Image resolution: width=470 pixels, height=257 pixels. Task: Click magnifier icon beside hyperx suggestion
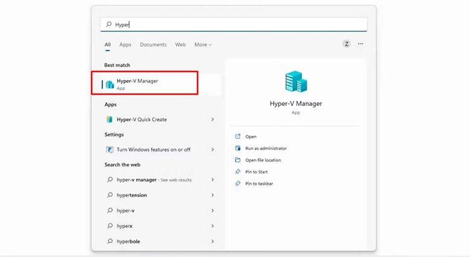pos(110,226)
